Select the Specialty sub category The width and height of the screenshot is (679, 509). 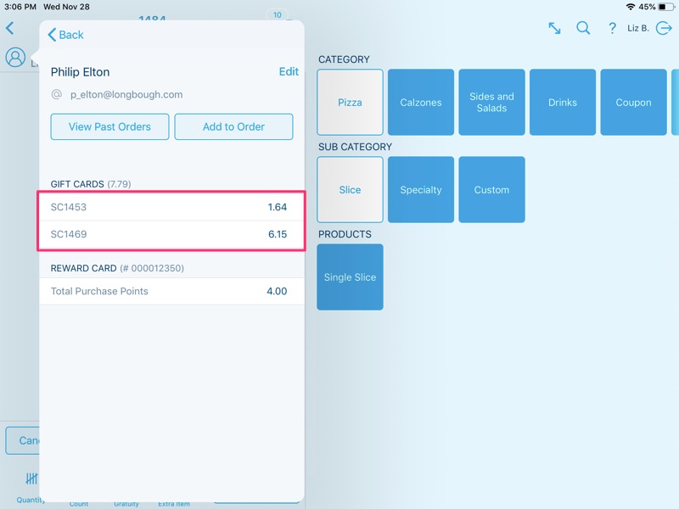pos(421,190)
